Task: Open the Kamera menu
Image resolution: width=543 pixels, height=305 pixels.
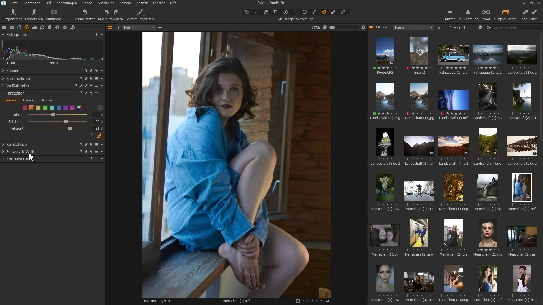Action: click(x=125, y=3)
